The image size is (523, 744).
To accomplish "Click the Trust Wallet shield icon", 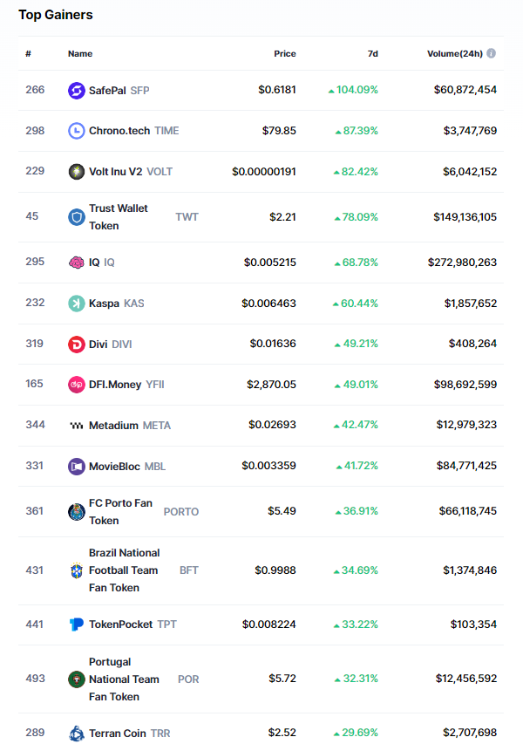I will coord(77,217).
